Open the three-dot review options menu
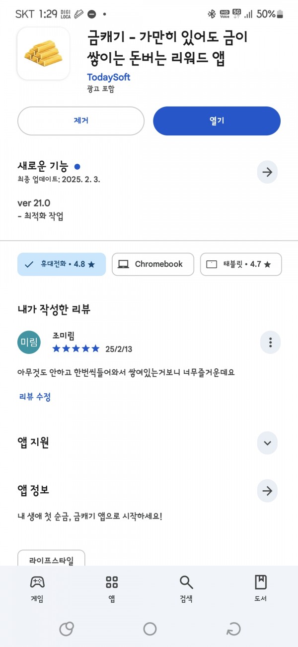This screenshot has height=647, width=298. [x=270, y=342]
